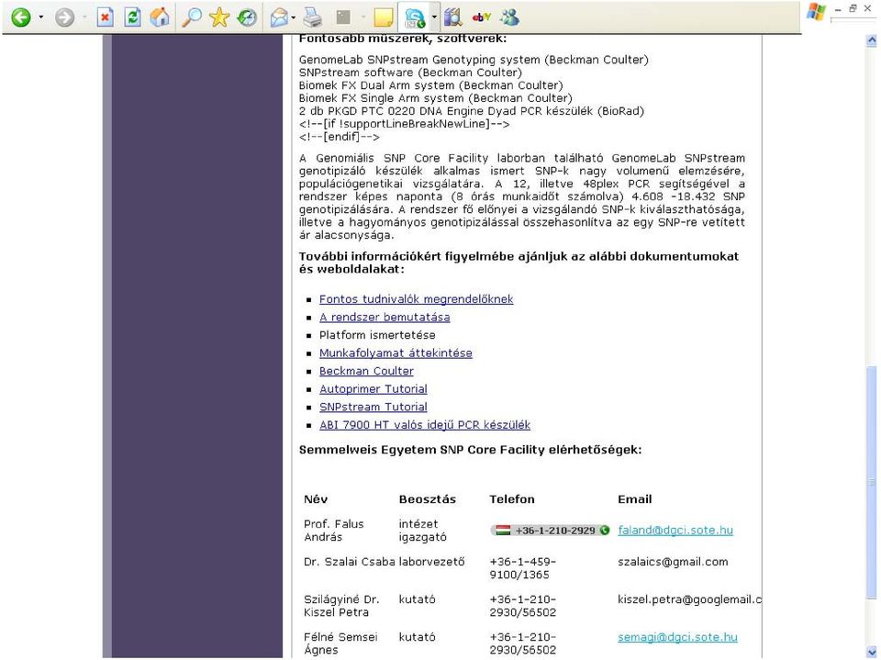Email faland@dgci.sote.hu via its link

click(x=675, y=531)
